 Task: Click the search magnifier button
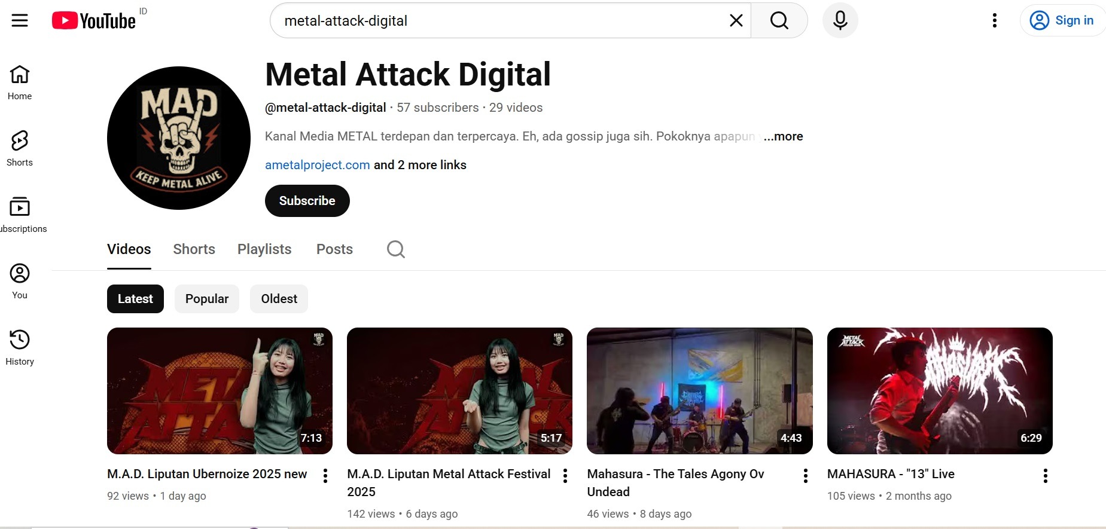(779, 20)
